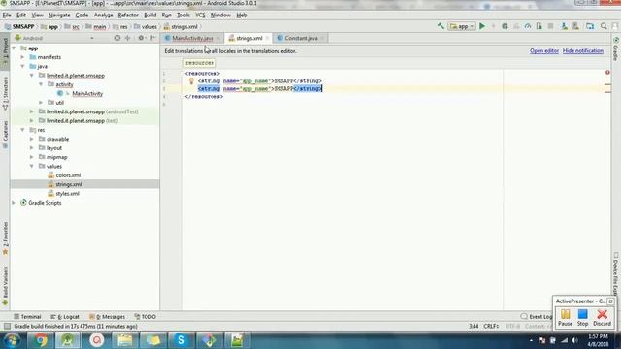Toggle the Messages tool window

click(x=107, y=317)
